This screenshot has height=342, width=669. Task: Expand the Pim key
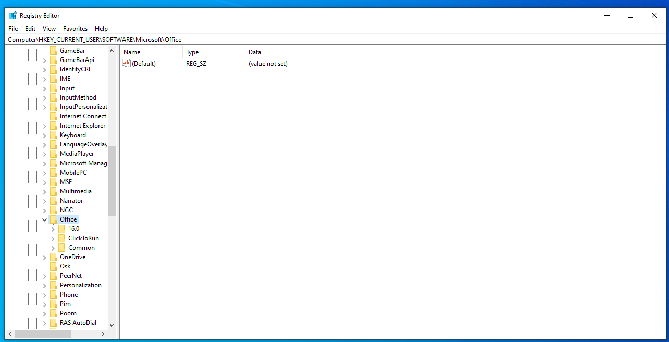[44, 304]
